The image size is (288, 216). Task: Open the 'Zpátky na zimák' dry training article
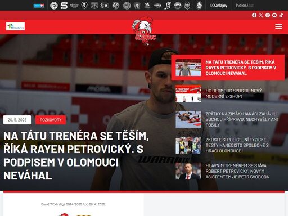[x=241, y=119]
